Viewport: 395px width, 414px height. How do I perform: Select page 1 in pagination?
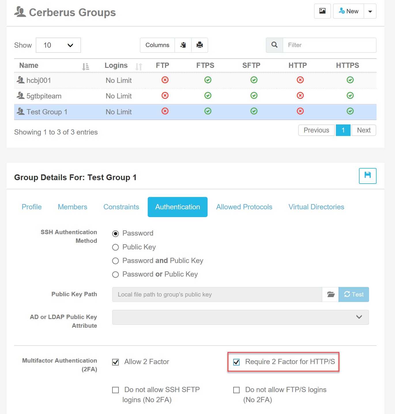(x=343, y=130)
